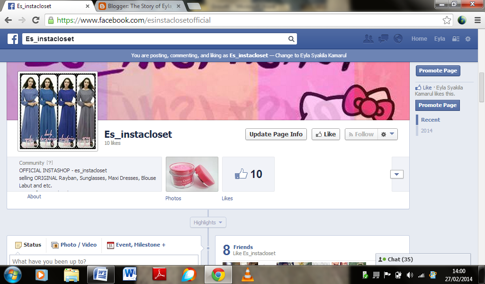Bookmark this page with the star icon
Viewport: 485px width, 284px height.
447,20
